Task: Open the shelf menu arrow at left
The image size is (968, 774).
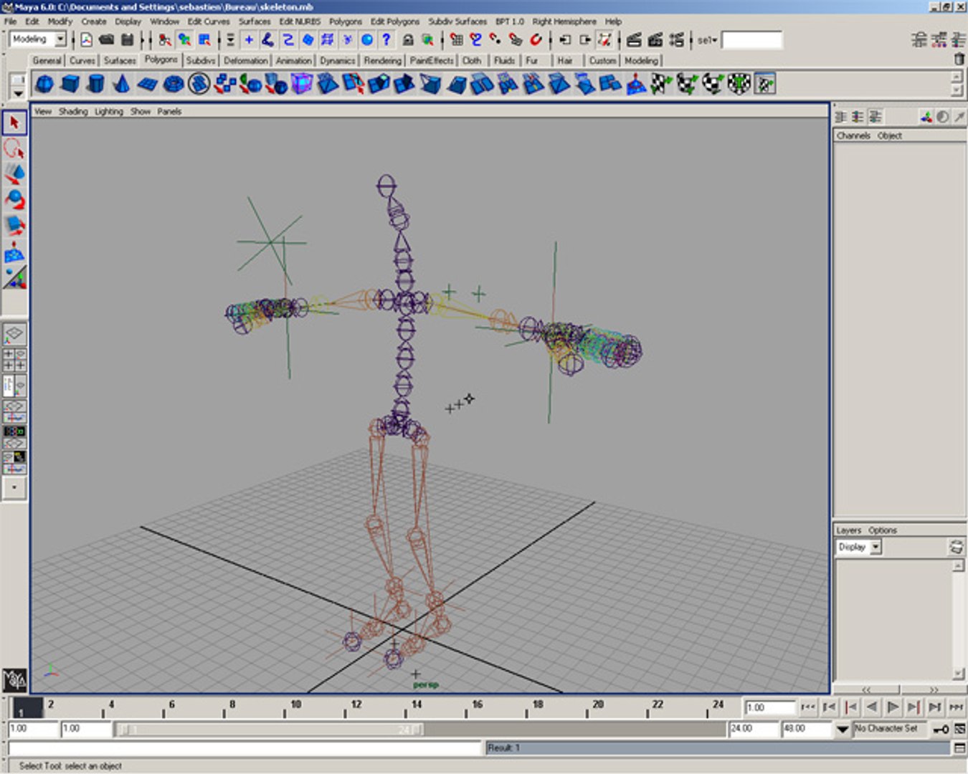Action: click(x=18, y=93)
